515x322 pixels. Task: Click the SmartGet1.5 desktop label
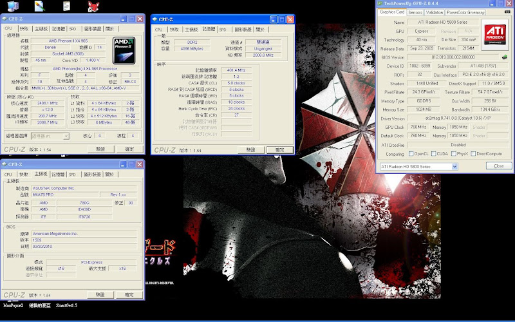click(67, 305)
